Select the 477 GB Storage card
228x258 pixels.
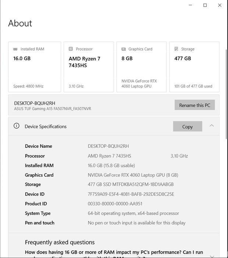194,67
